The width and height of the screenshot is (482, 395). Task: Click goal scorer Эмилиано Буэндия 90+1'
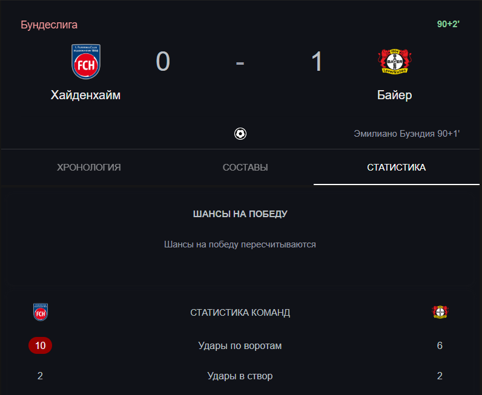point(406,134)
